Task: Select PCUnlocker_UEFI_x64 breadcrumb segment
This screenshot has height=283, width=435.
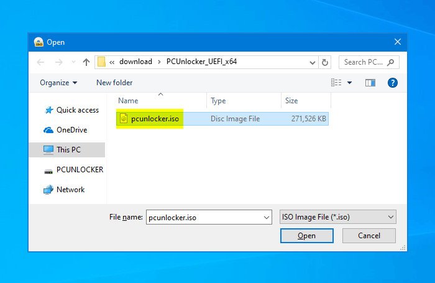Action: [202, 62]
